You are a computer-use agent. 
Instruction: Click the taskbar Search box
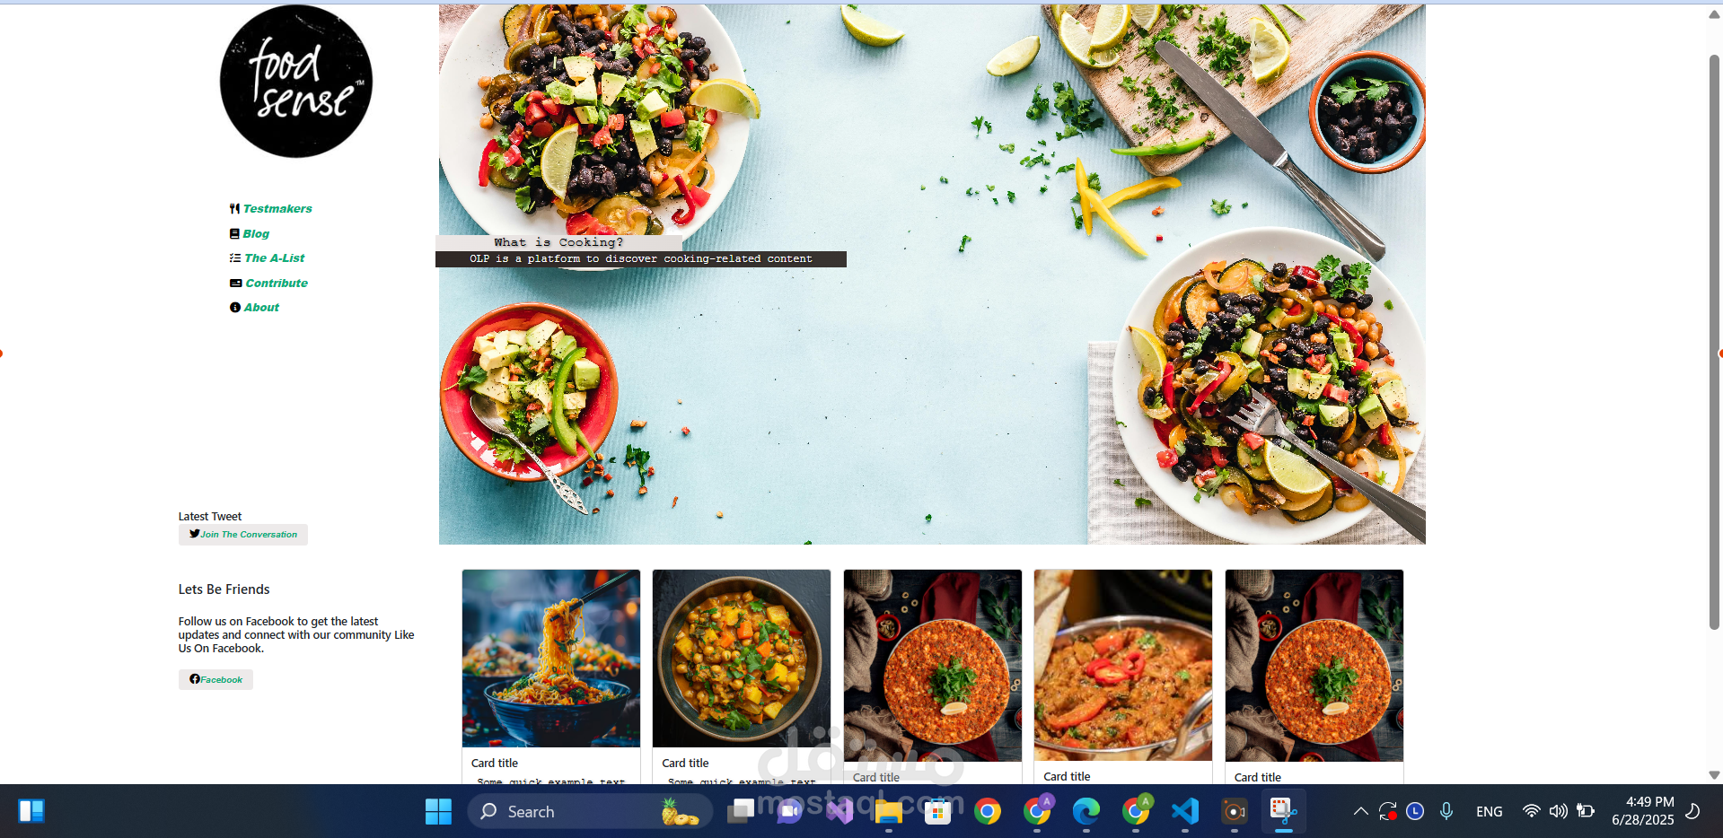590,811
